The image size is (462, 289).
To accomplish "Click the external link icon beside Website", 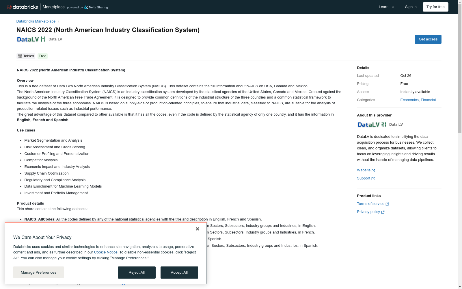I will (373, 171).
